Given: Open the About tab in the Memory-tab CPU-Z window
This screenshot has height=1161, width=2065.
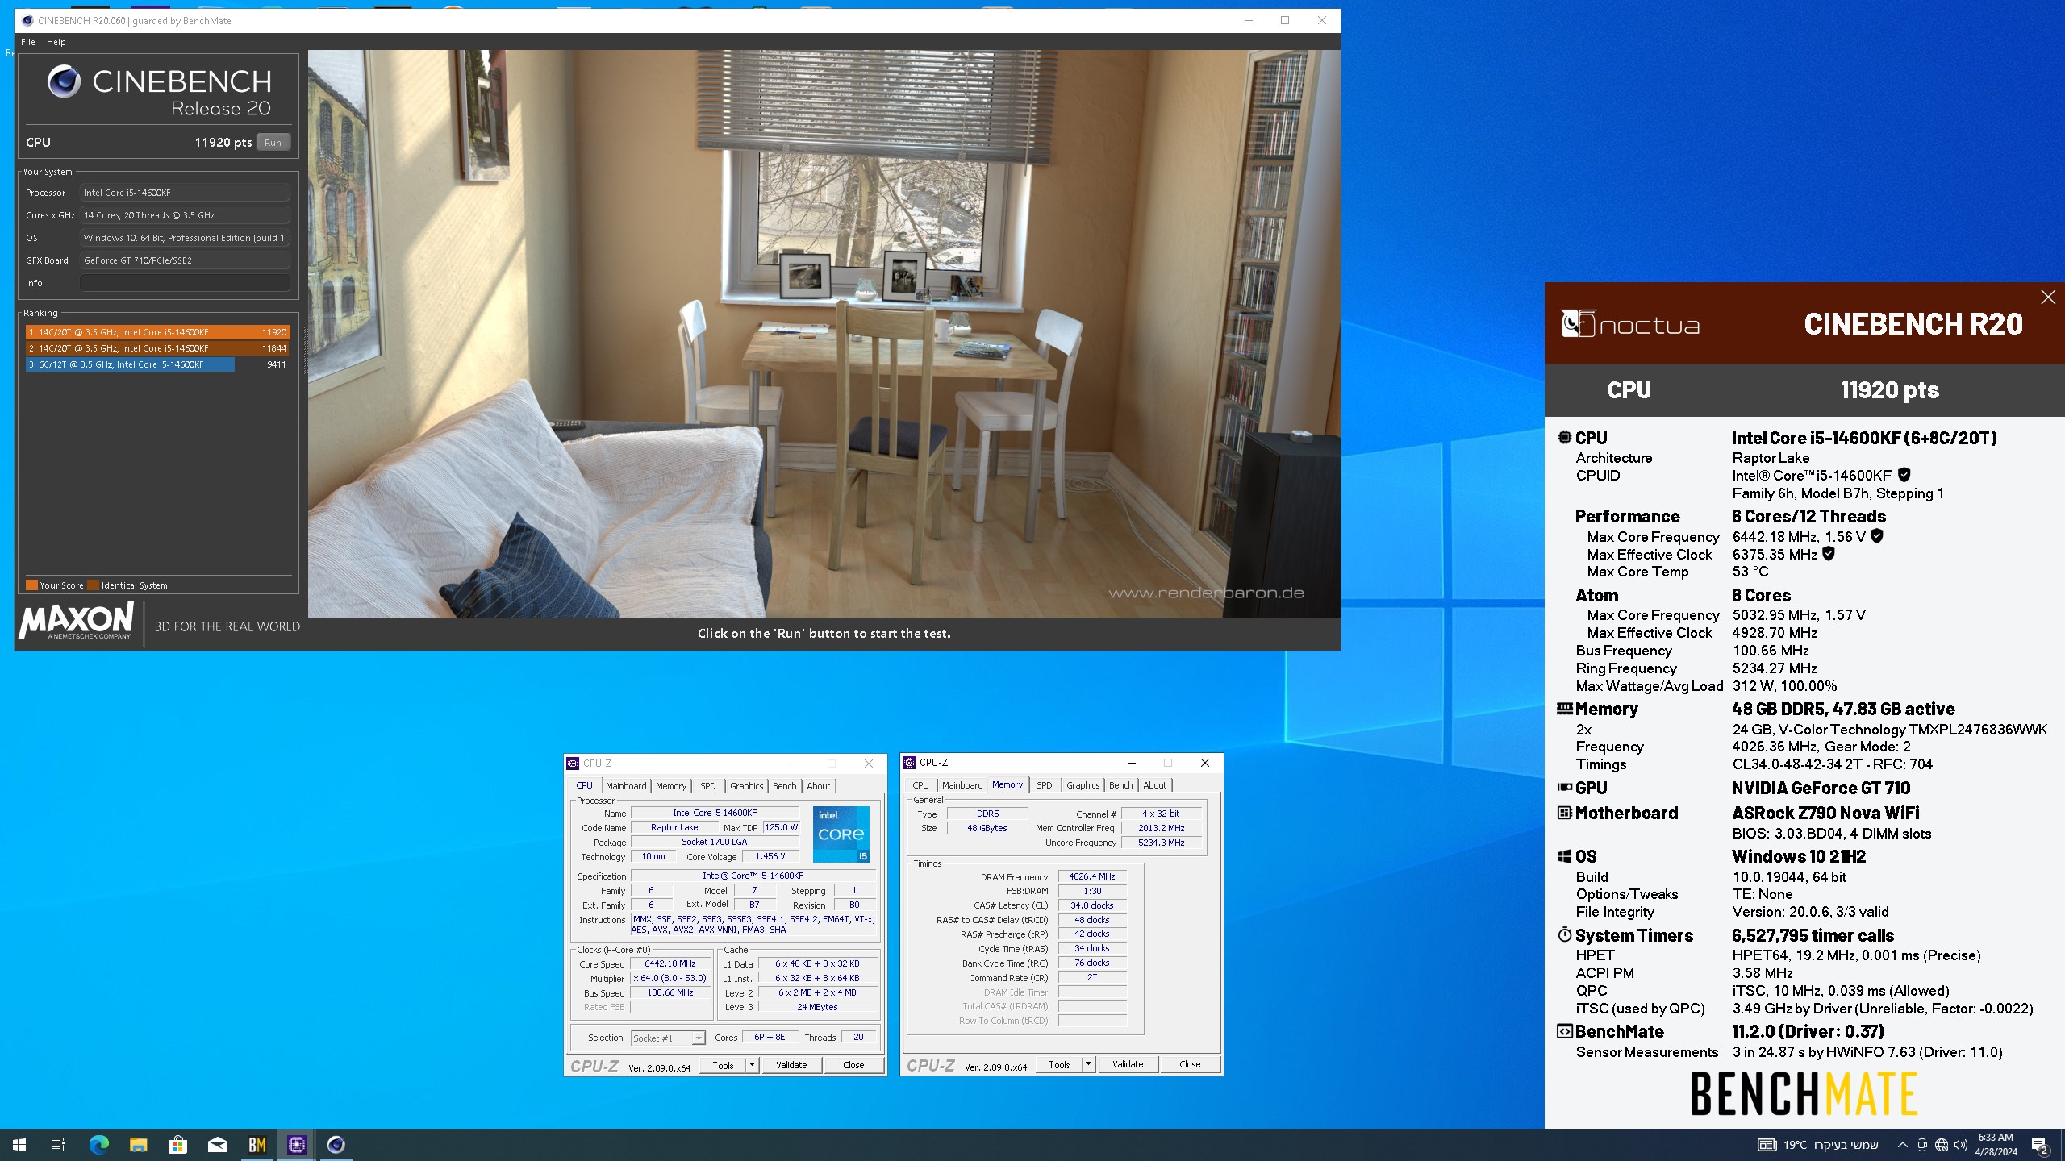Looking at the screenshot, I should [1155, 785].
